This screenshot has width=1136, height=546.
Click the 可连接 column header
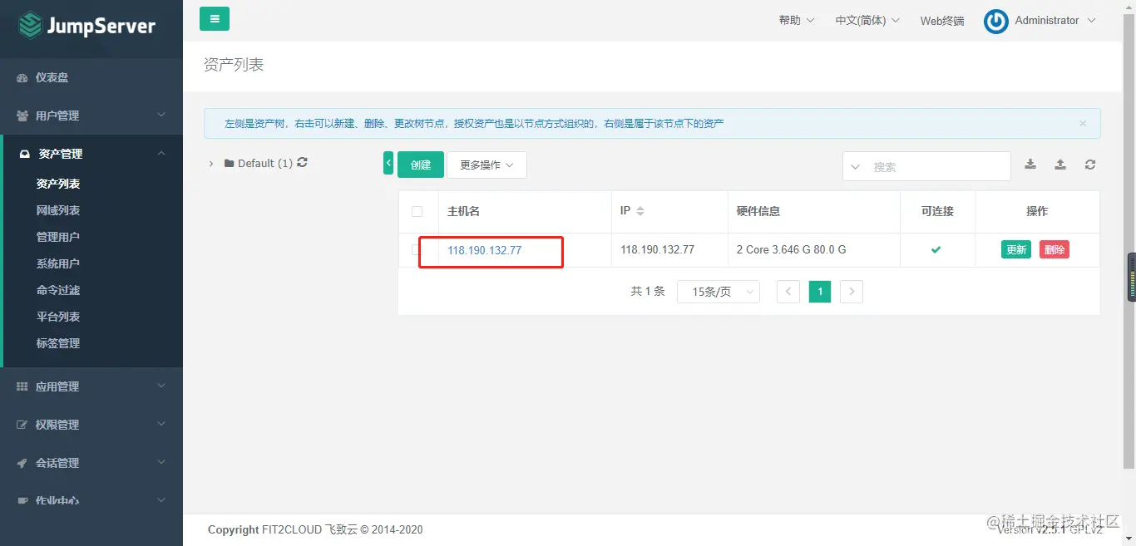coord(937,211)
